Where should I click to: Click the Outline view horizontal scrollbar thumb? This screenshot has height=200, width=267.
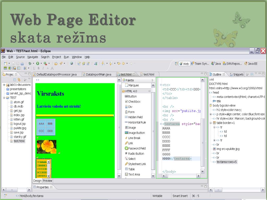(218, 190)
